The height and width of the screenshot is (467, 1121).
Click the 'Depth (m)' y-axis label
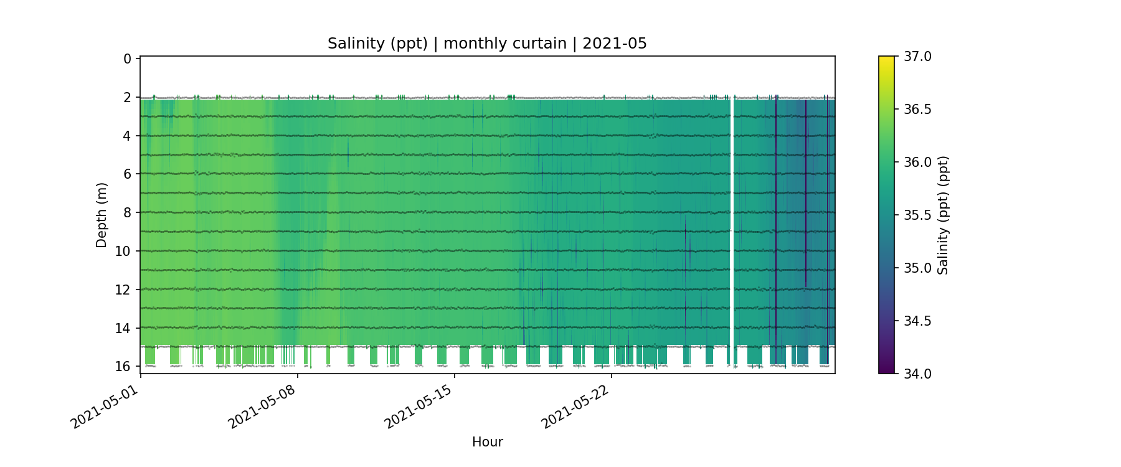point(102,215)
